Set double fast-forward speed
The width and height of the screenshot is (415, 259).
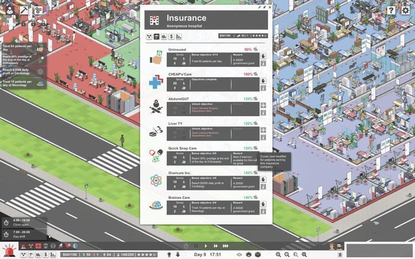point(216,246)
